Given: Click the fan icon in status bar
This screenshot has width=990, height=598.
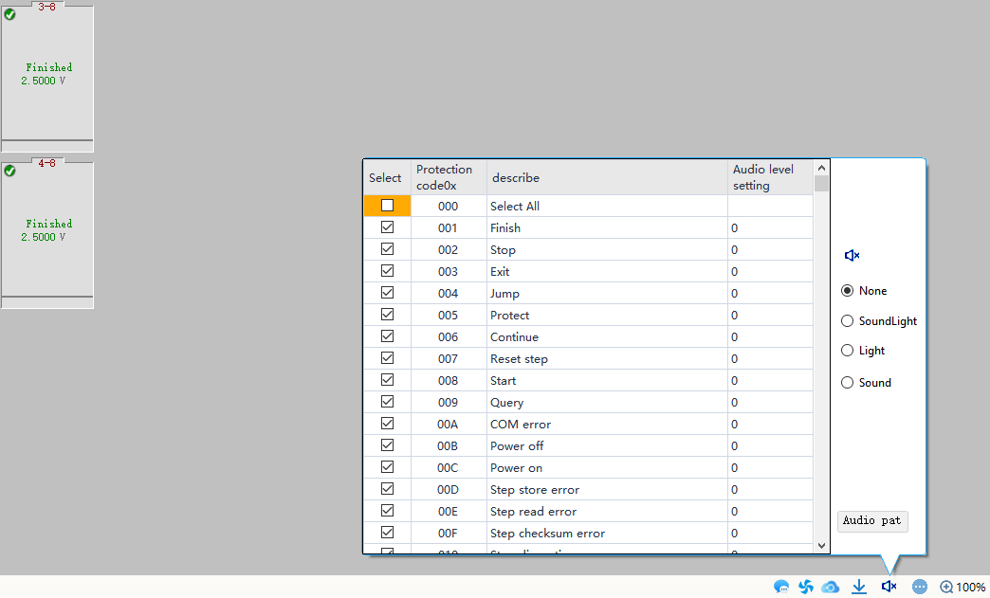Looking at the screenshot, I should [806, 587].
